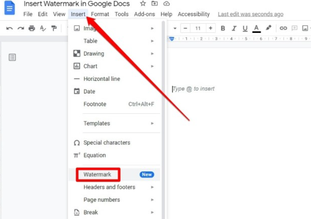The height and width of the screenshot is (219, 311).
Task: Open the highlight color tool
Action: coord(268,28)
